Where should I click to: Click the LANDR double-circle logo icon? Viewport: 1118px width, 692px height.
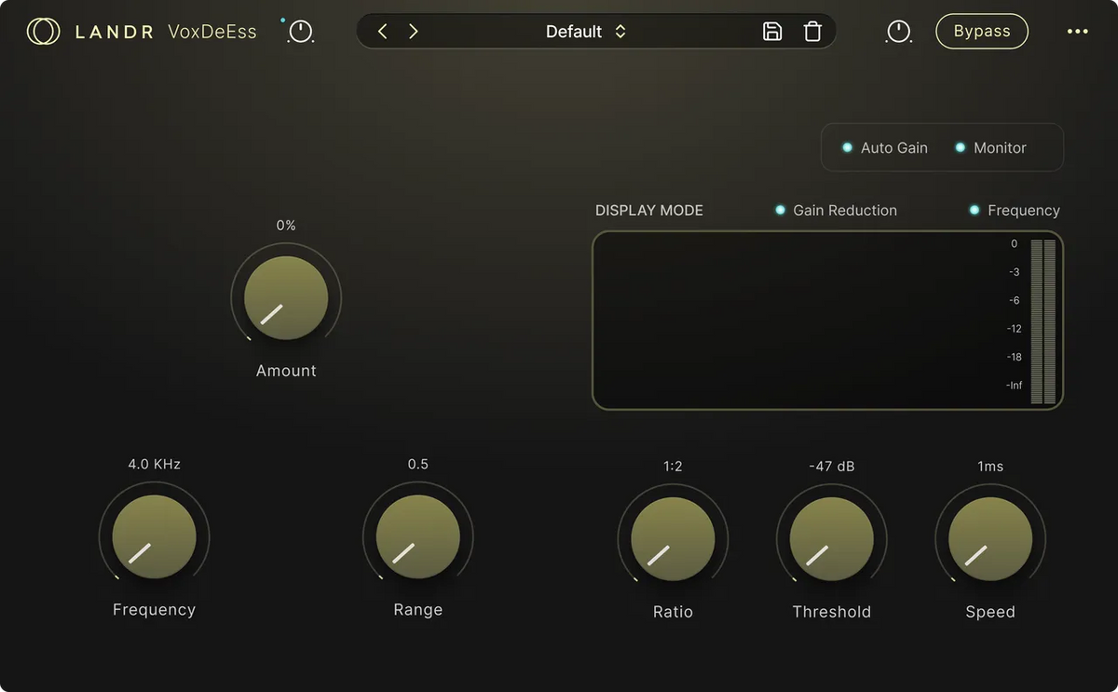(x=43, y=32)
